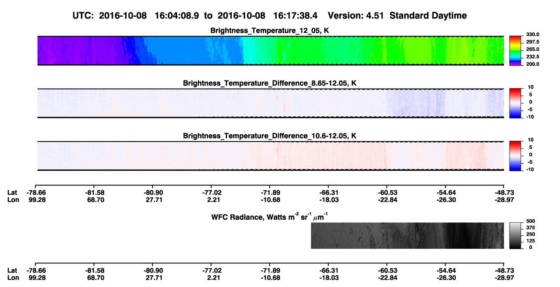Image resolution: width=560 pixels, height=287 pixels.
Task: Click the 10.6-12.05 difference image strip
Action: (271, 156)
